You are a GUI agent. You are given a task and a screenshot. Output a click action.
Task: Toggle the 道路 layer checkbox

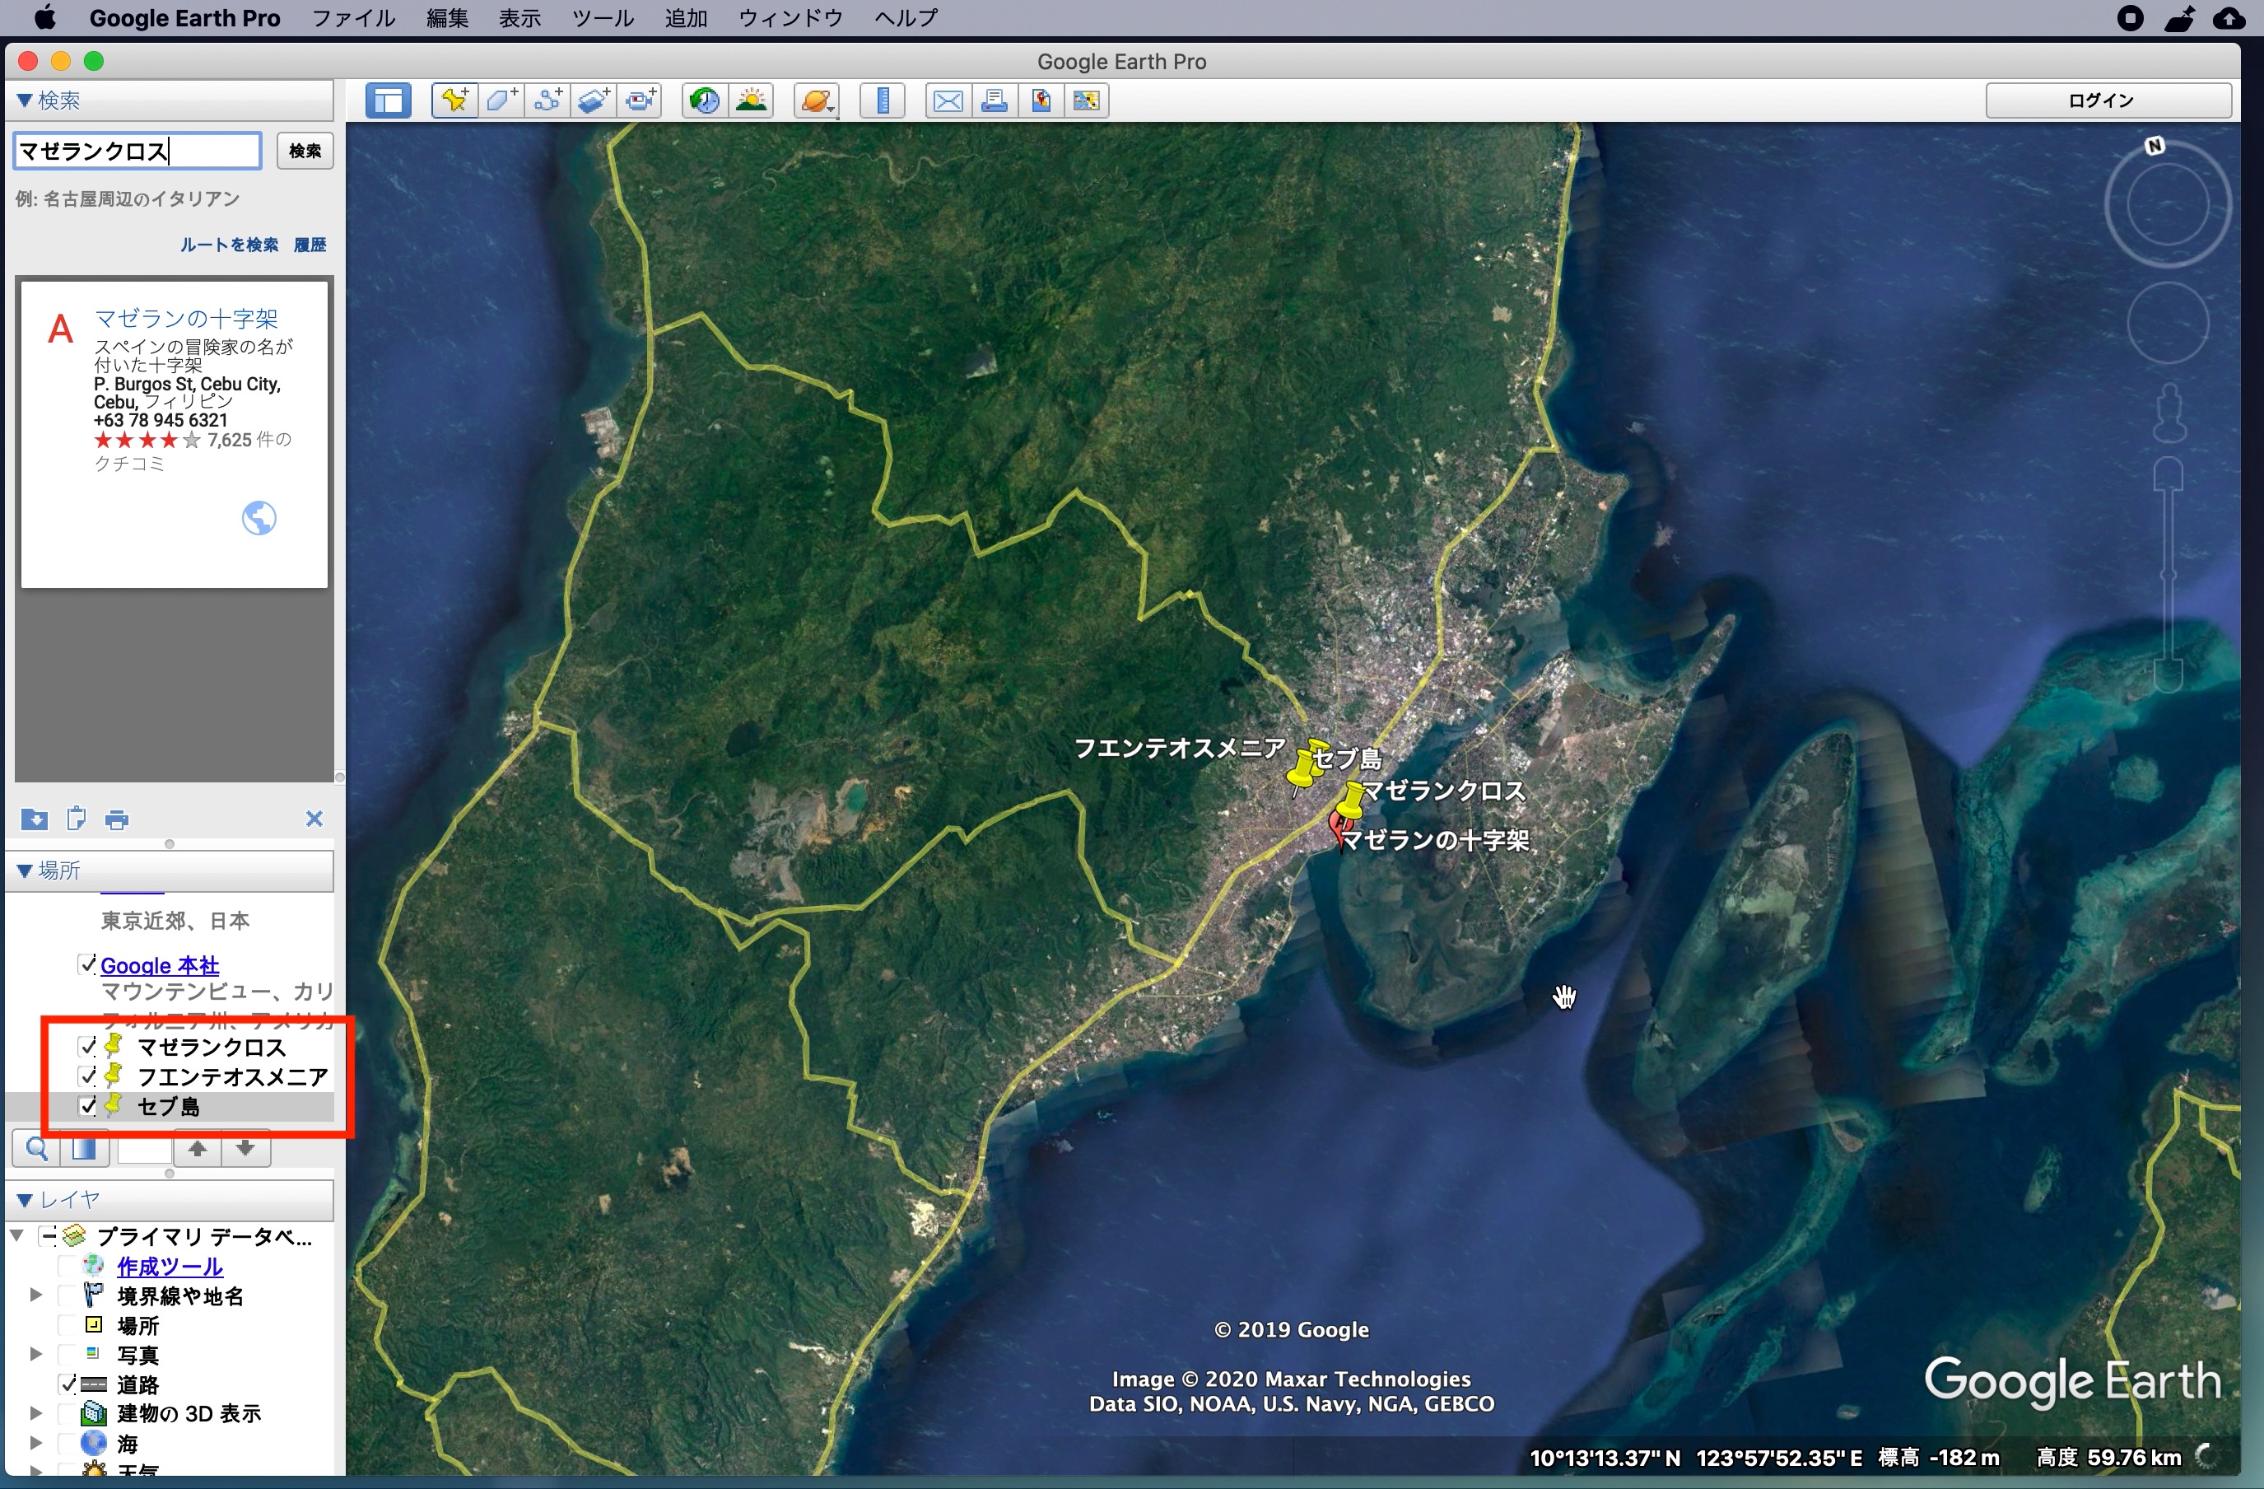[68, 1384]
